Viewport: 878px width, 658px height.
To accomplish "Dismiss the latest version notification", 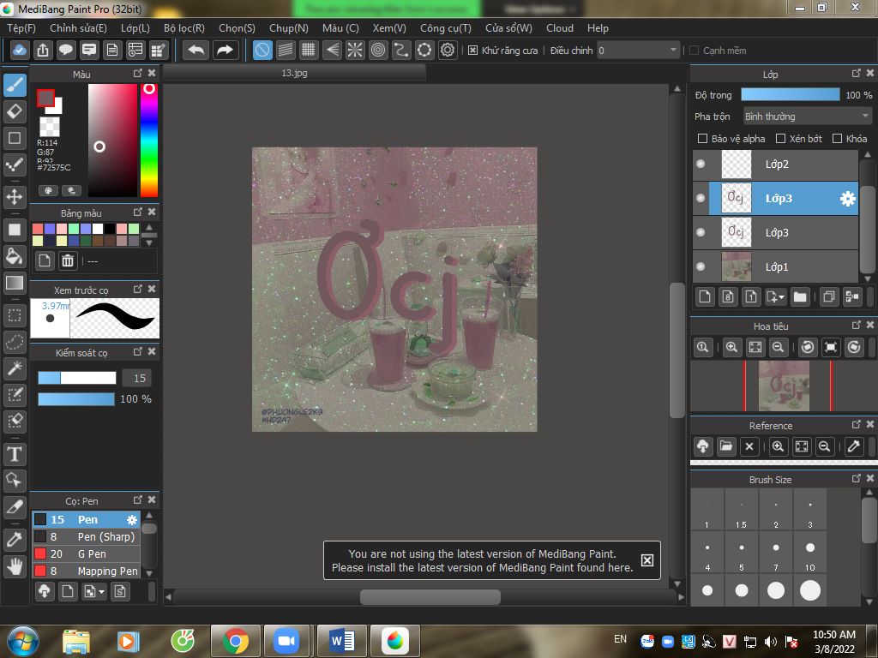I will 646,560.
